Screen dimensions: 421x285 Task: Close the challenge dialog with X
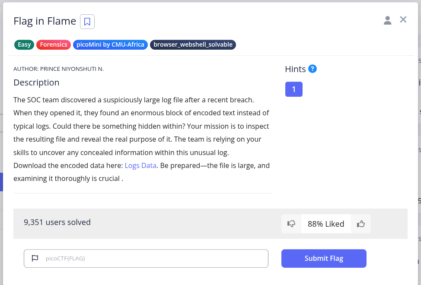click(403, 19)
